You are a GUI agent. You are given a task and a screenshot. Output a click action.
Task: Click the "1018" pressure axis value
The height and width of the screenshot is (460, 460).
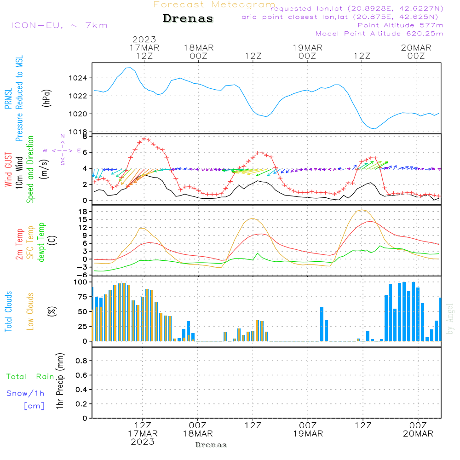78,132
